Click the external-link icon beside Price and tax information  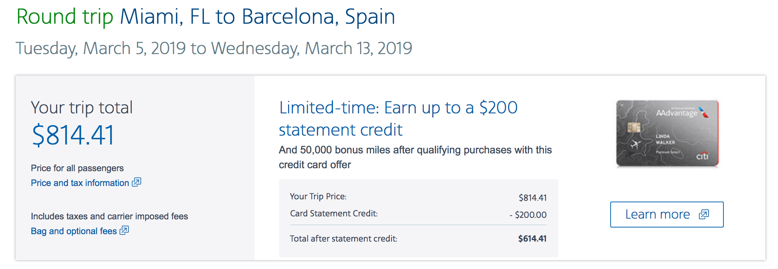(x=137, y=182)
